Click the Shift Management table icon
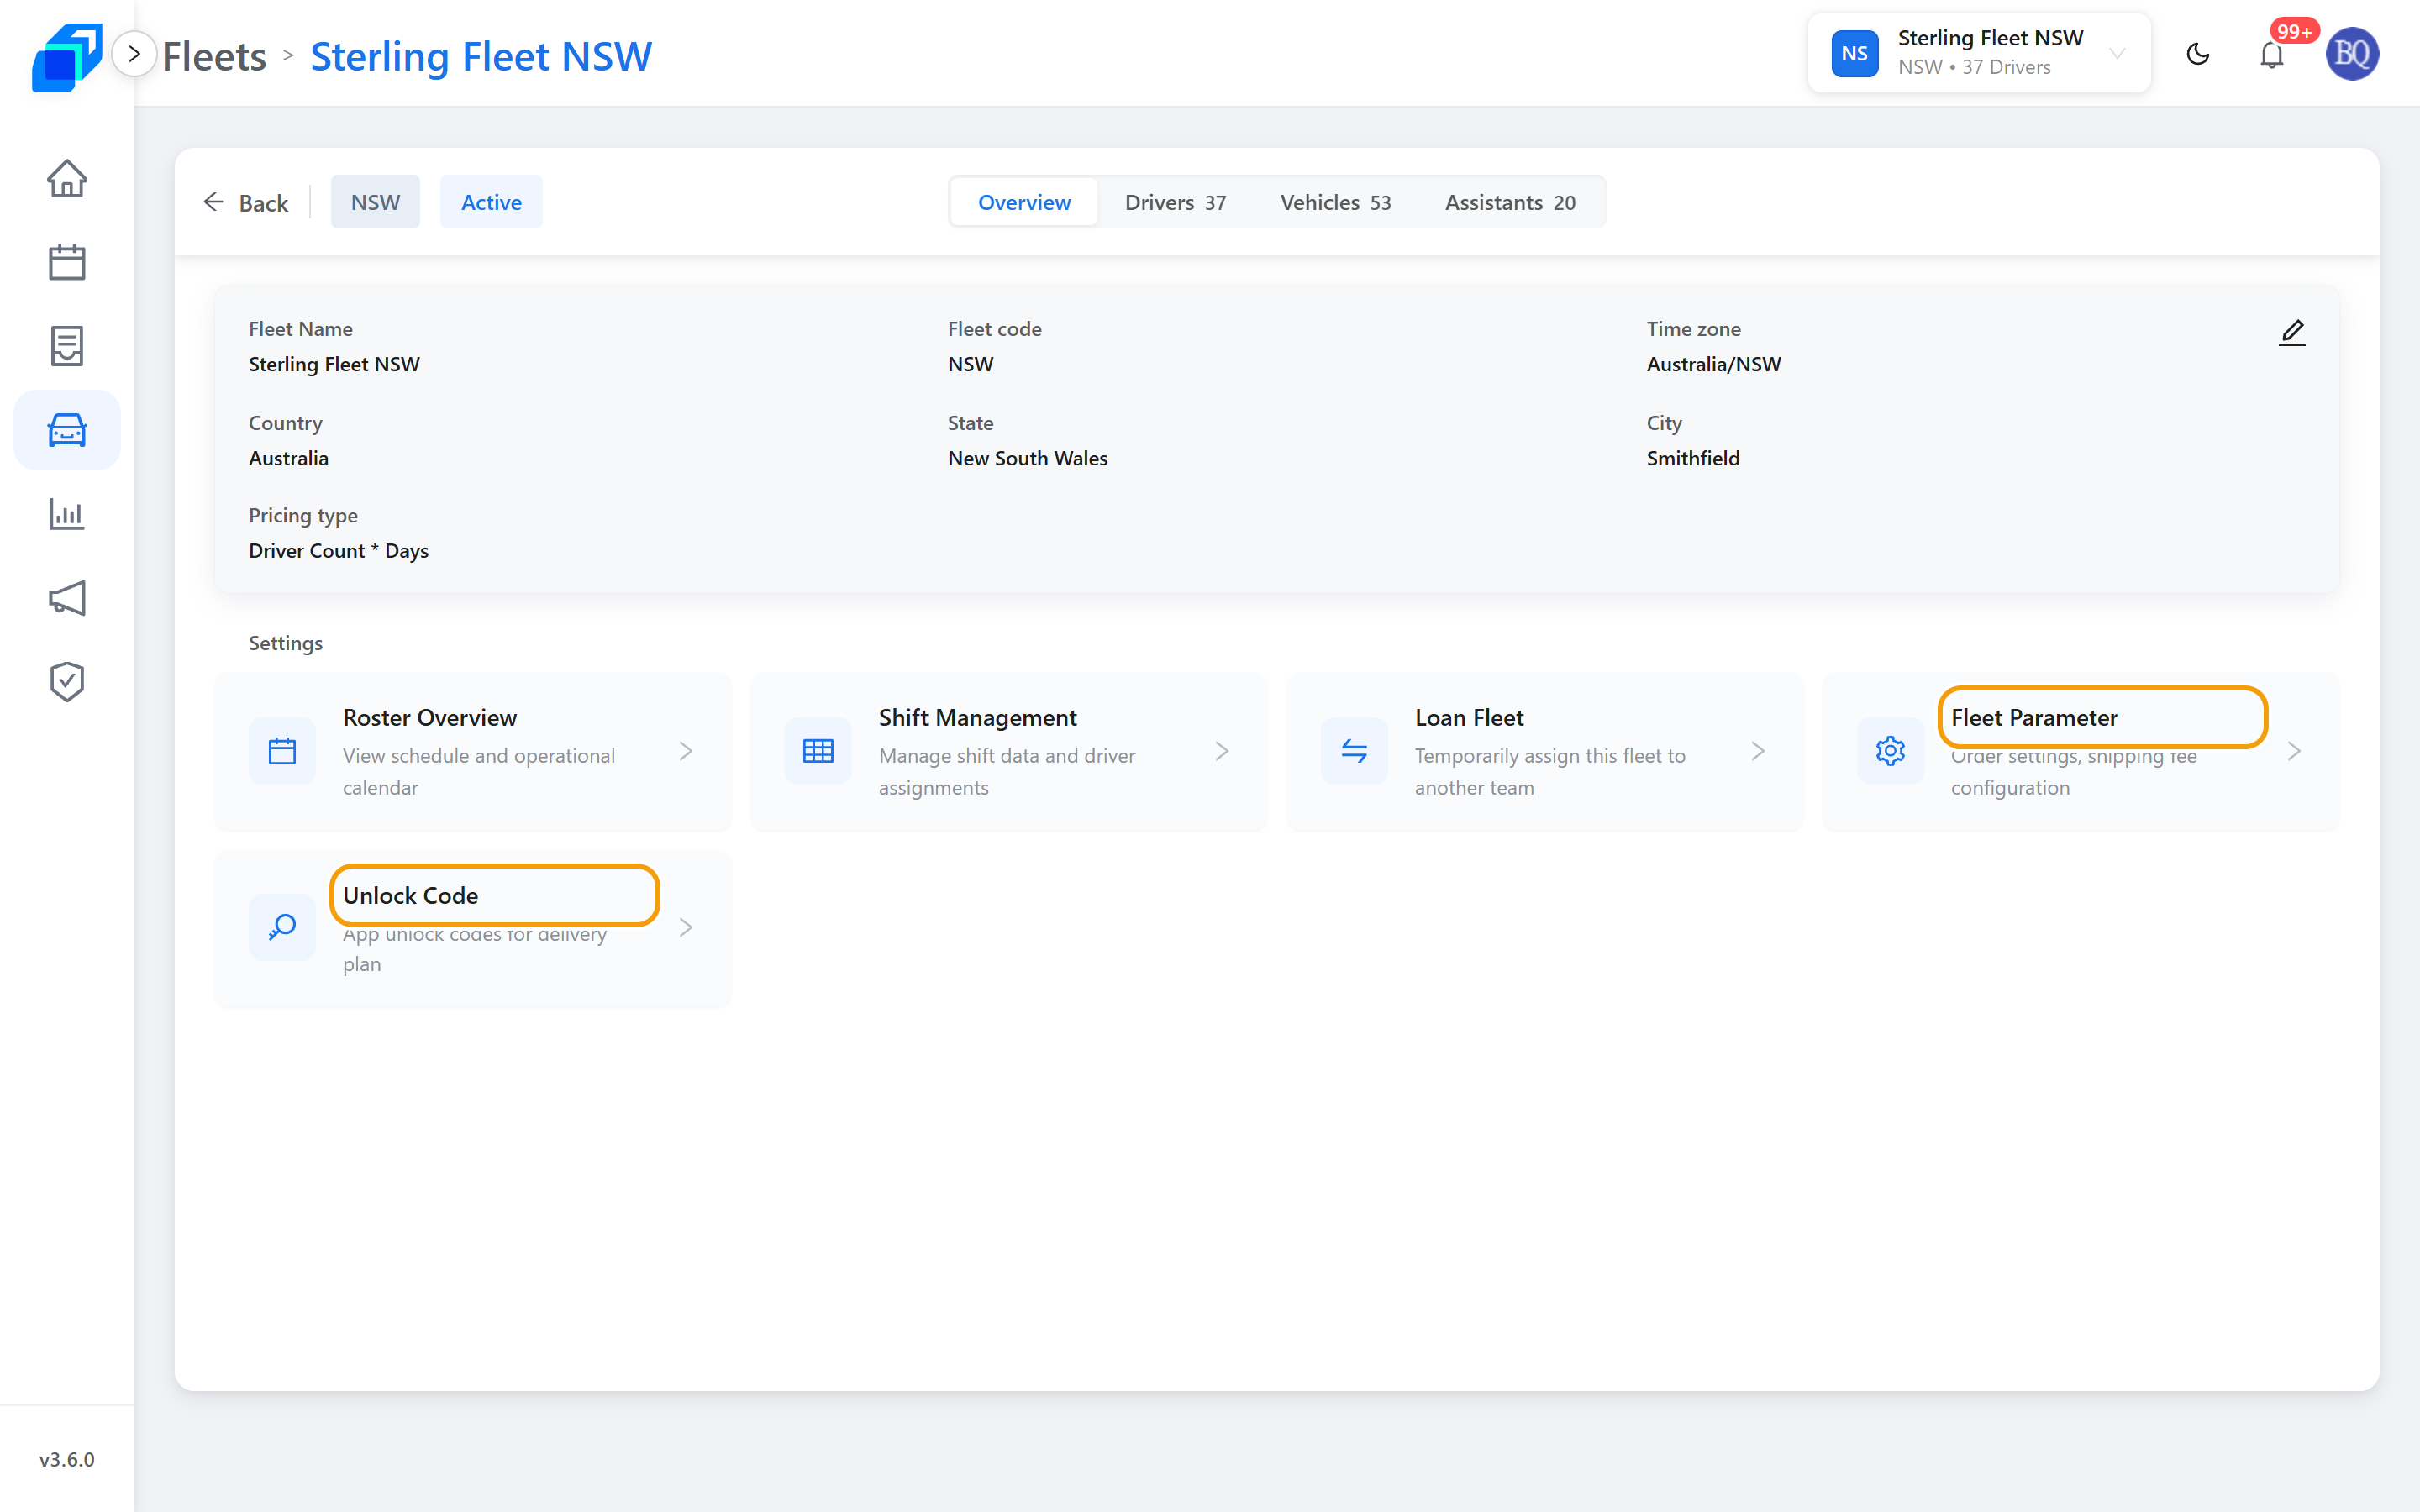The width and height of the screenshot is (2420, 1512). (818, 751)
